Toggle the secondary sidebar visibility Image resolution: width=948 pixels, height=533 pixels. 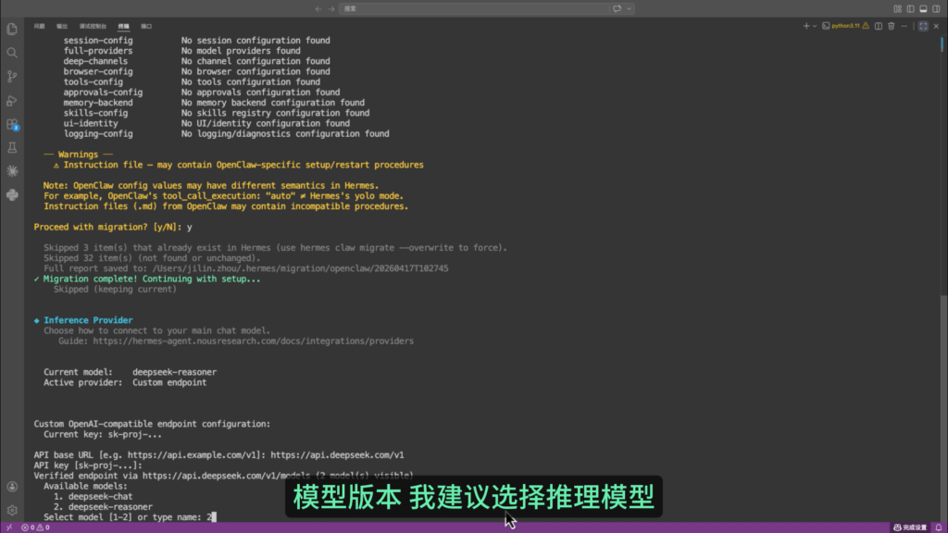pos(936,8)
